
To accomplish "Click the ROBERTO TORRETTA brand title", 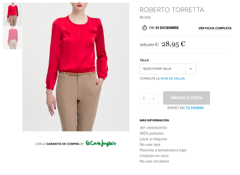I will click(x=172, y=10).
